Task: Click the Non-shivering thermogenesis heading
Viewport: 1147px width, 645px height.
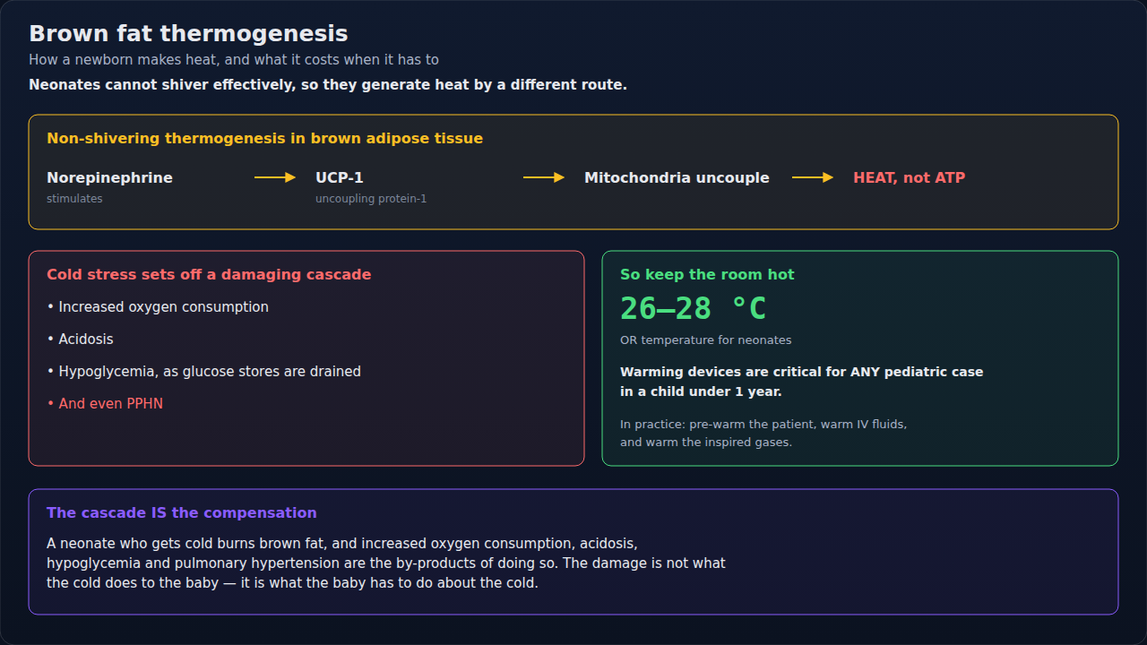Action: pos(264,138)
